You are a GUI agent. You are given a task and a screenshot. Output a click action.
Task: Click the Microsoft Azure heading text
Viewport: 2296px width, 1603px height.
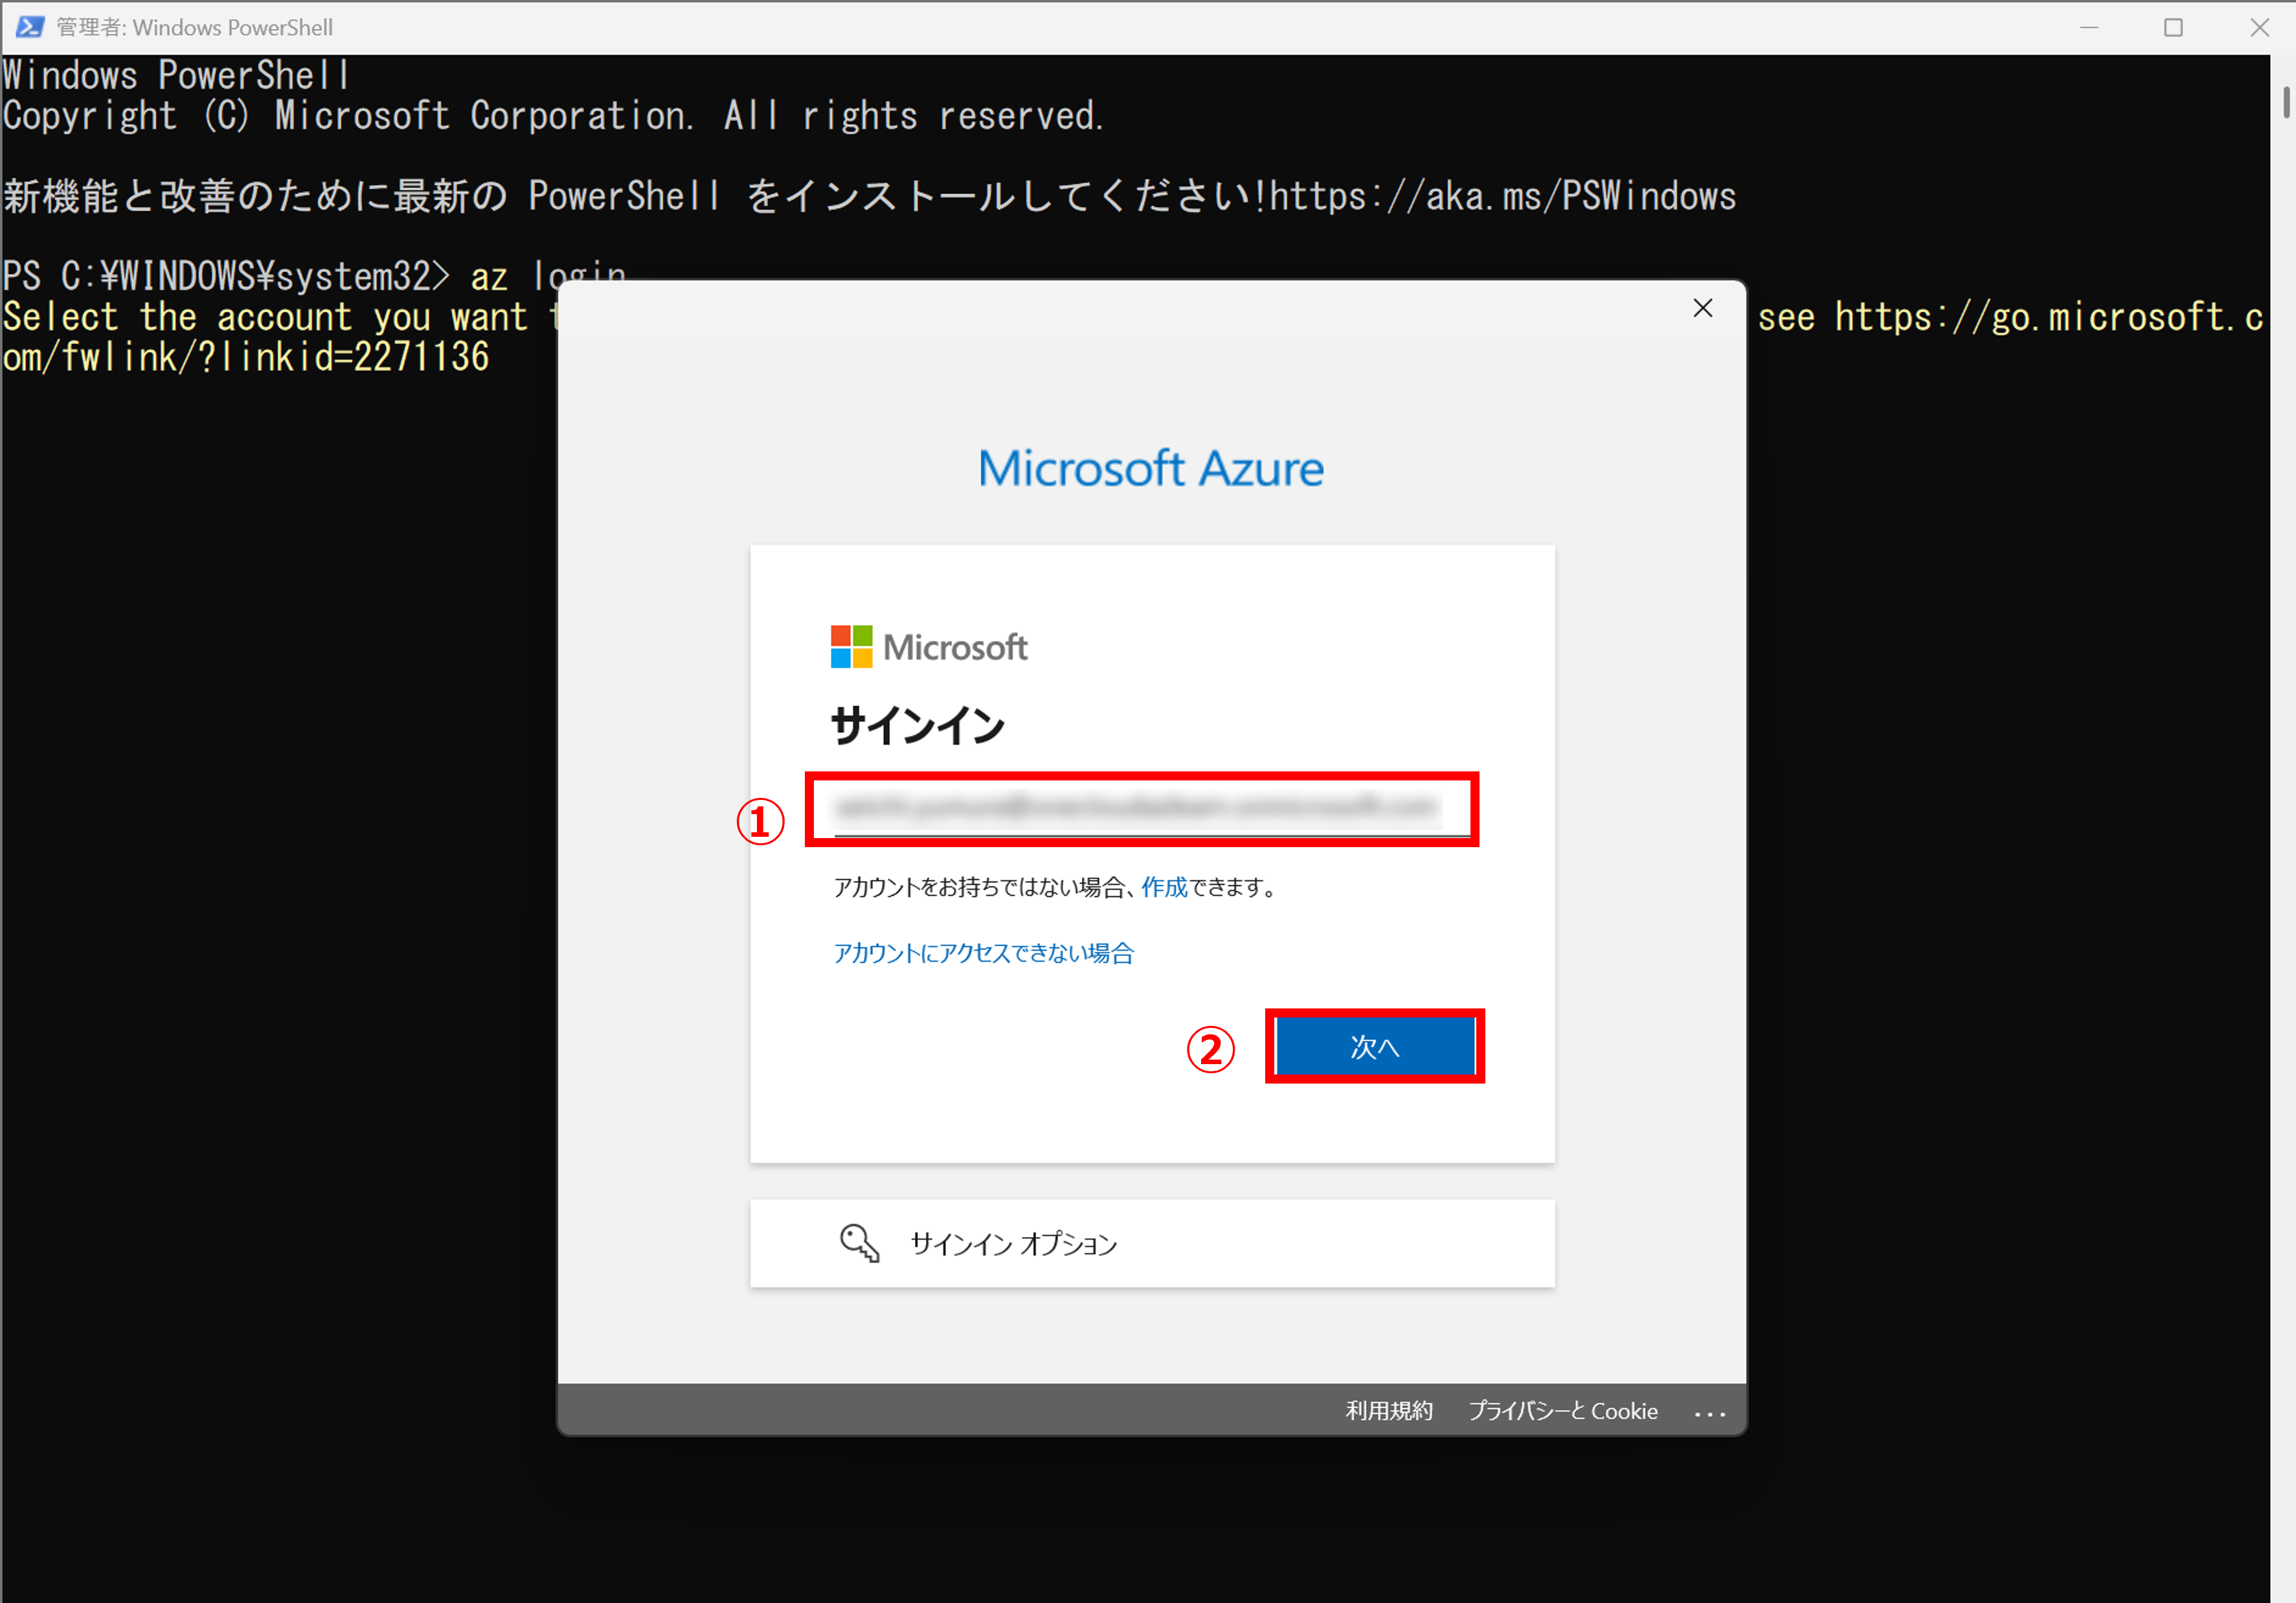(1151, 468)
